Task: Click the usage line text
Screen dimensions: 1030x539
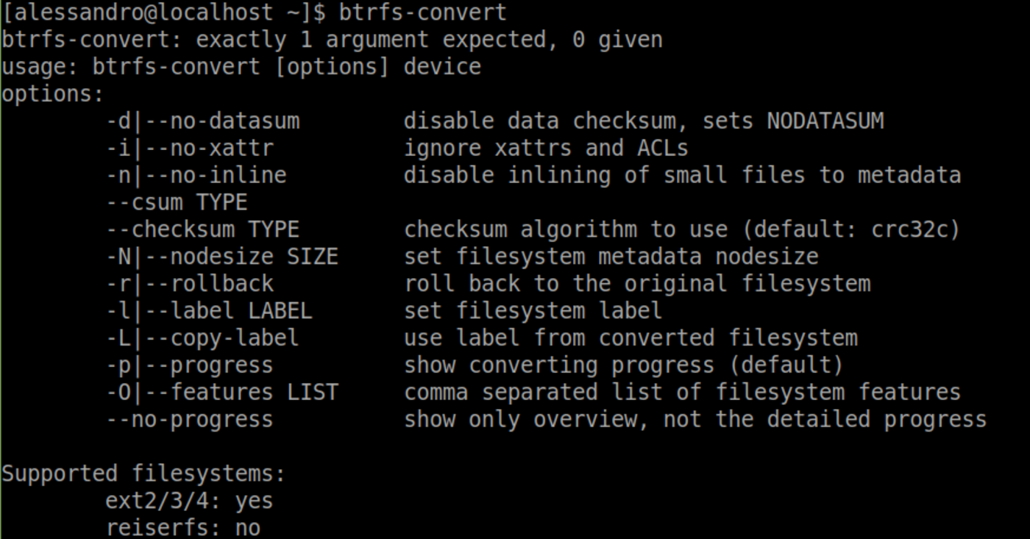Action: 241,67
